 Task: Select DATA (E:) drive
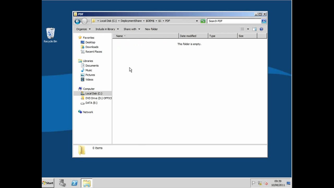click(x=91, y=103)
